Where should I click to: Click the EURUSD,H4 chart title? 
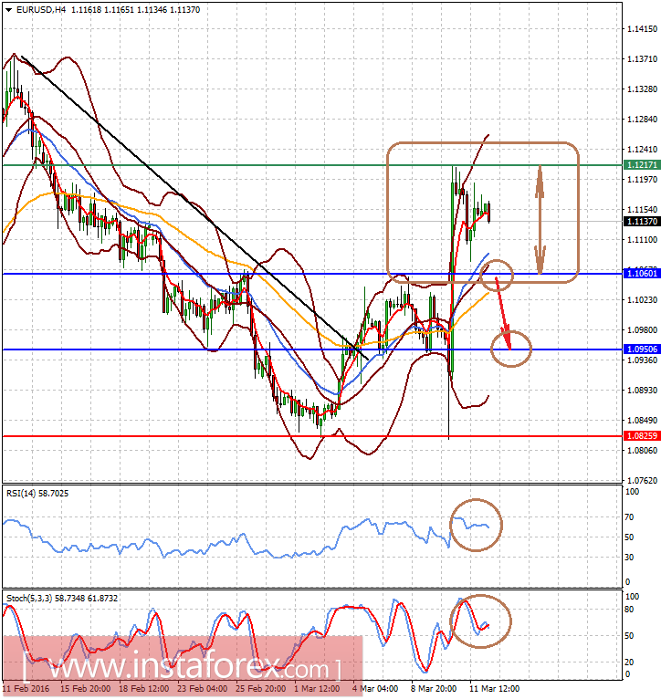[40, 10]
